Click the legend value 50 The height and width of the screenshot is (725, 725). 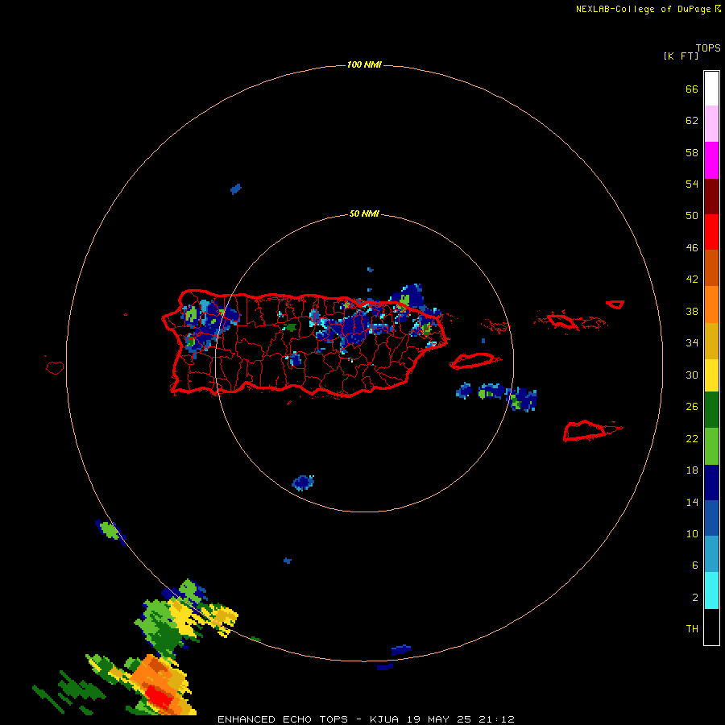point(692,215)
